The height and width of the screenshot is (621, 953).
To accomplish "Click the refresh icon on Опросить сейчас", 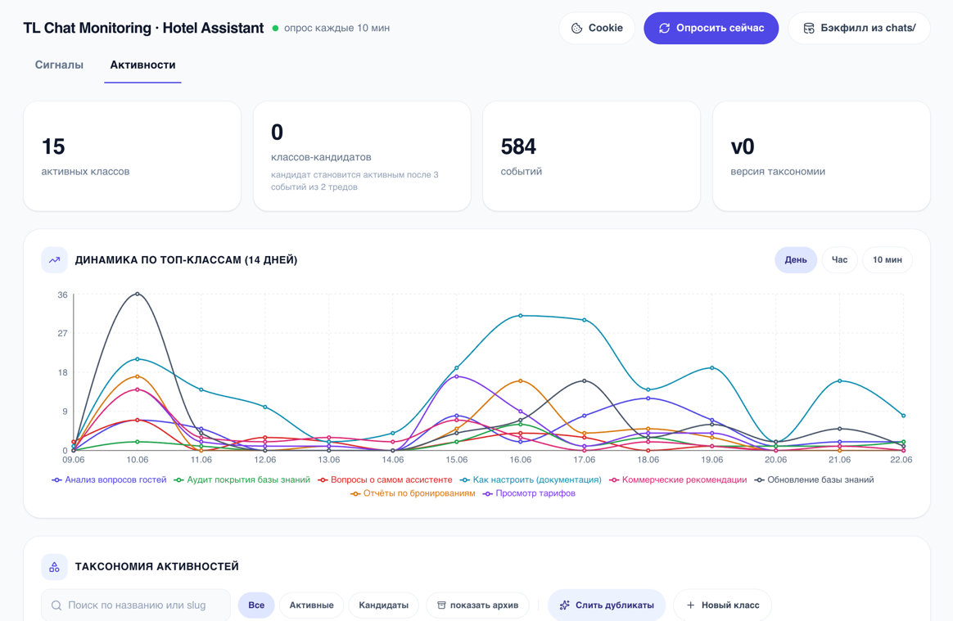I will (x=664, y=28).
